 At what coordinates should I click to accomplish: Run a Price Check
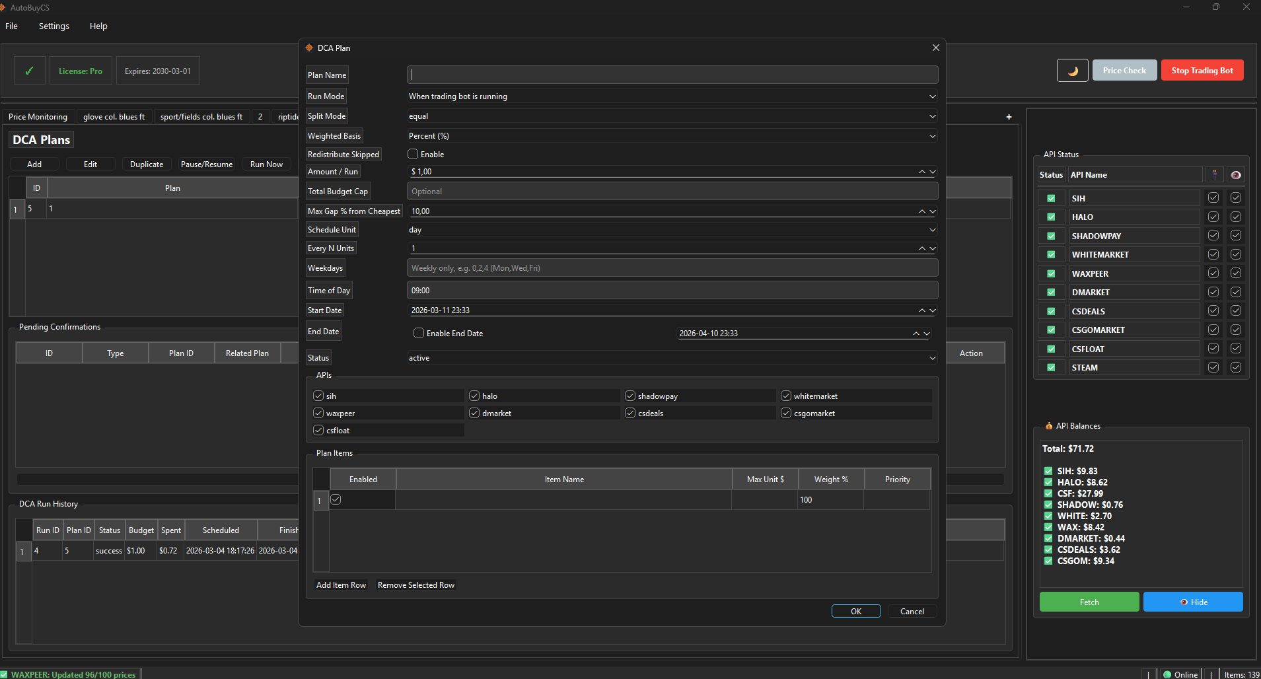point(1124,70)
